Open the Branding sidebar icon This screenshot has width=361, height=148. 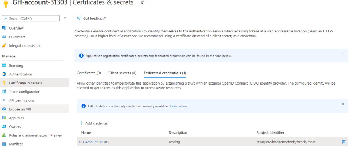(x=4, y=66)
